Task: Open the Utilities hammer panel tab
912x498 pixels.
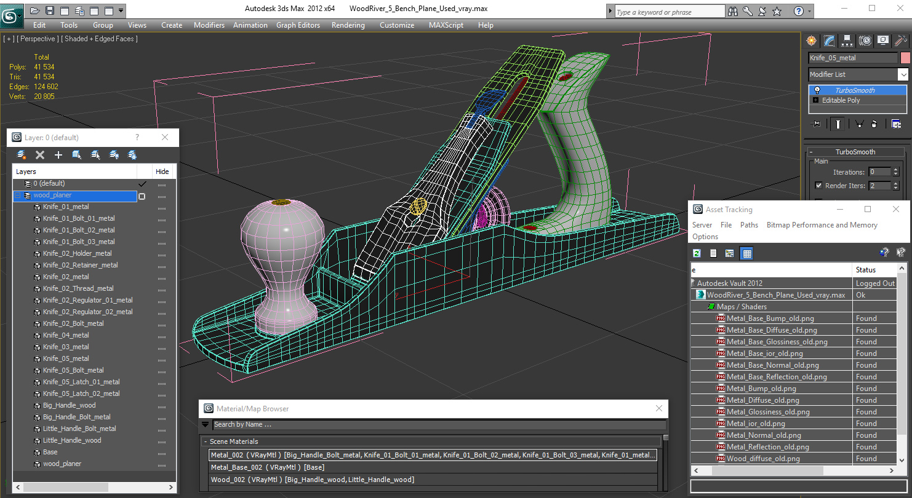Action: [900, 41]
